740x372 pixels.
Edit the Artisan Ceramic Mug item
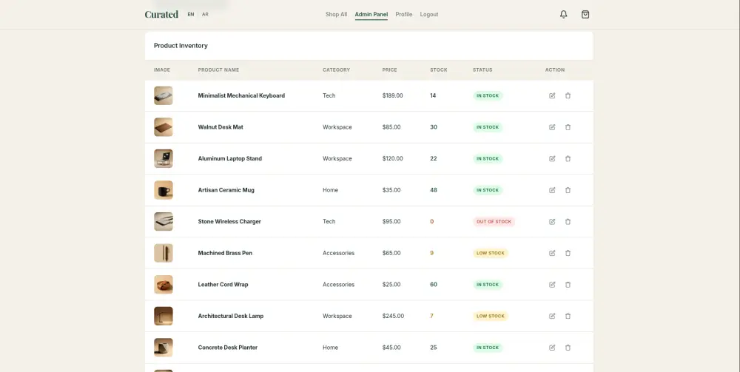pos(552,191)
